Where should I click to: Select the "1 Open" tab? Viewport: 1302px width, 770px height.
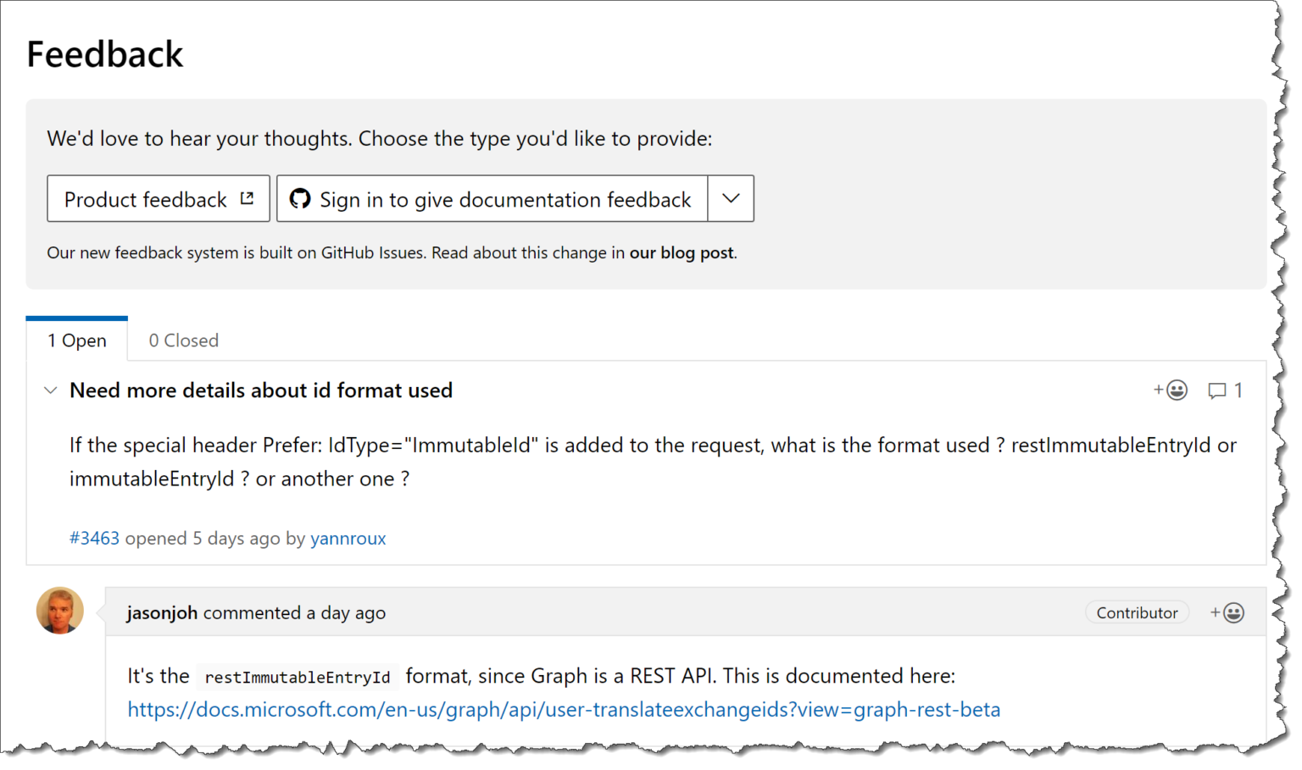pos(77,340)
